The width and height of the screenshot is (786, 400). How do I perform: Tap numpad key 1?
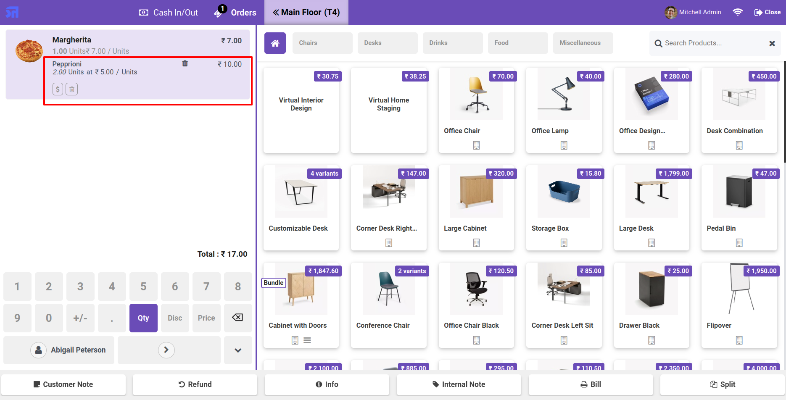pyautogui.click(x=17, y=287)
